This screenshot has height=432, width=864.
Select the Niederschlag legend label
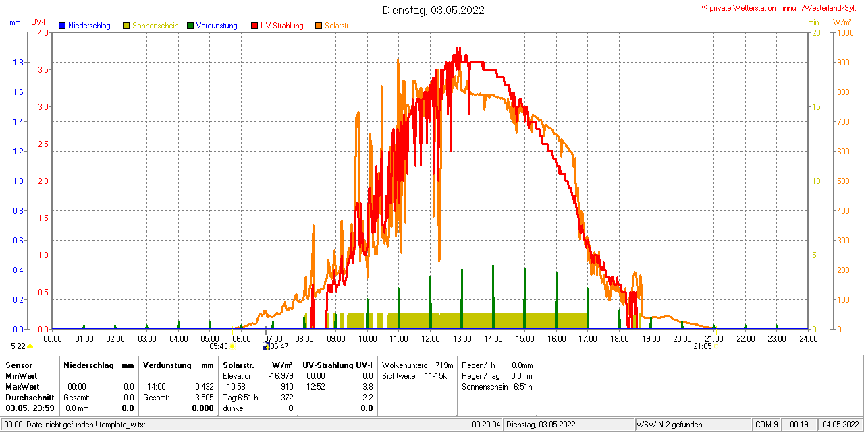pyautogui.click(x=89, y=26)
